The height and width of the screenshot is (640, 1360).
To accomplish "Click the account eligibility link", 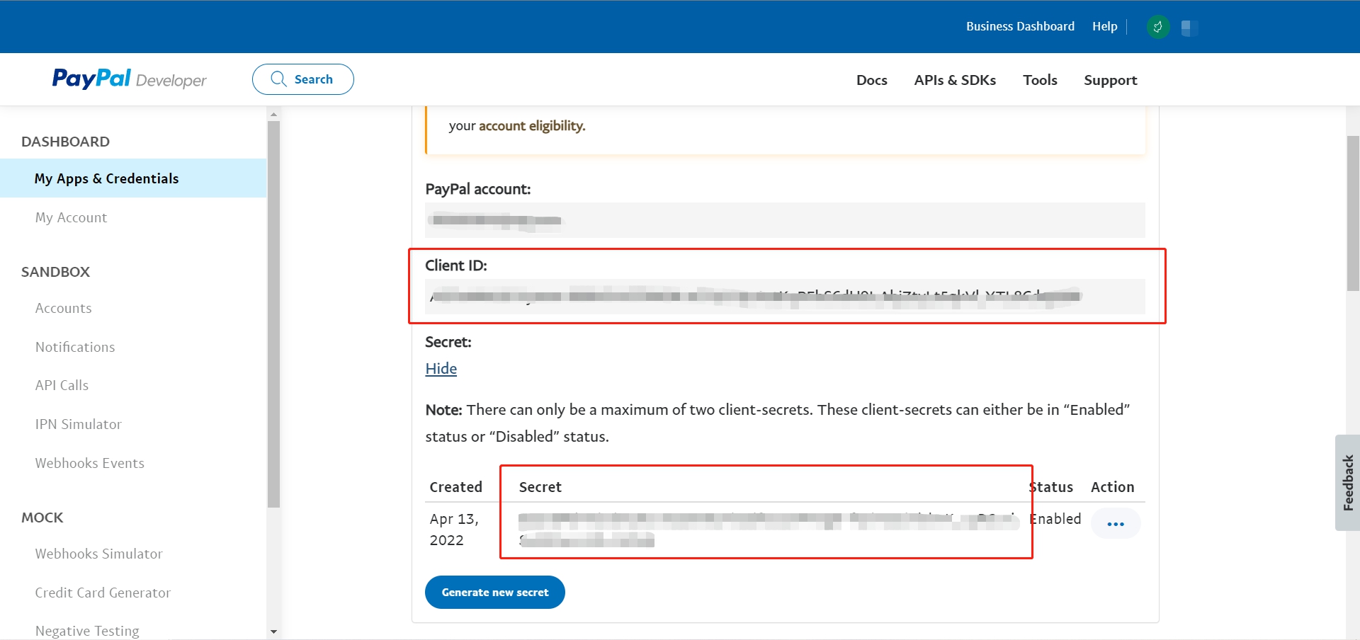I will [x=532, y=126].
